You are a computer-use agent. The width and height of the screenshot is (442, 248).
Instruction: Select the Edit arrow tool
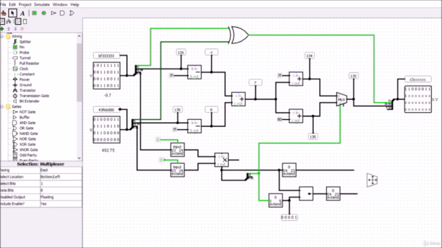(12, 13)
